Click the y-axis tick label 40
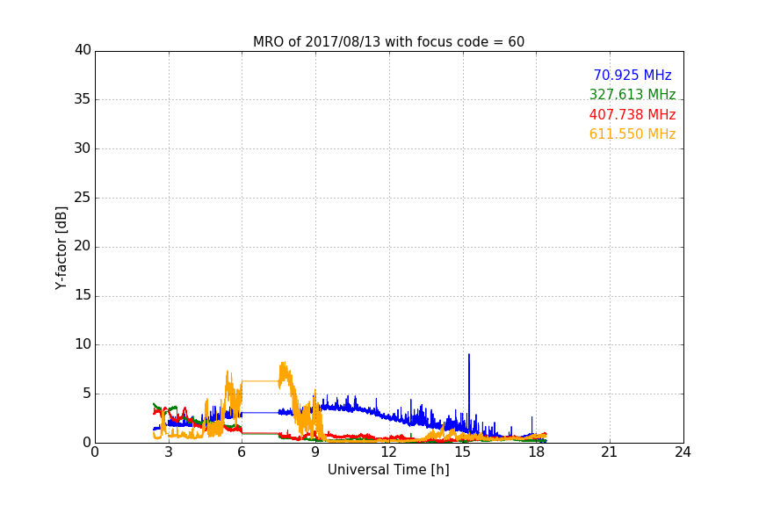 (x=83, y=50)
